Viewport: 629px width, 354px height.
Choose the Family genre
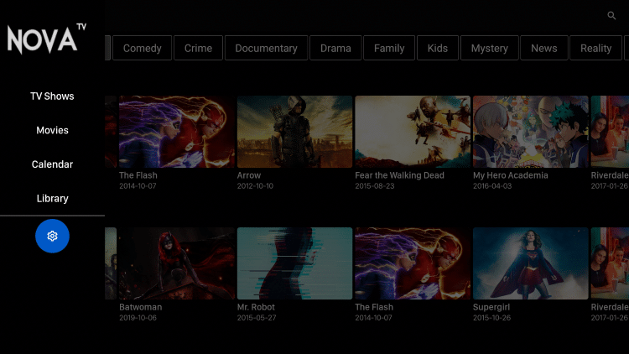tap(389, 48)
